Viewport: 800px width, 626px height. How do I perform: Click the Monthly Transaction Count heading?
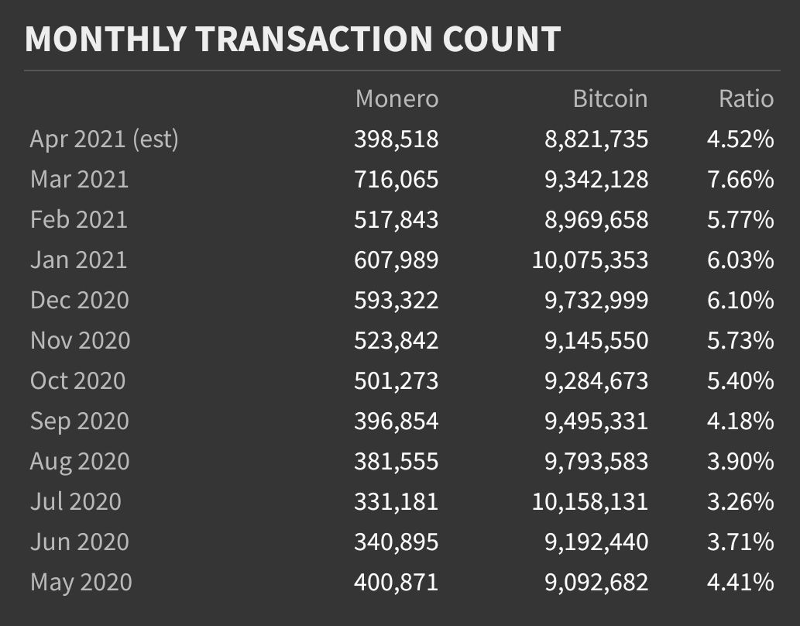(x=293, y=39)
